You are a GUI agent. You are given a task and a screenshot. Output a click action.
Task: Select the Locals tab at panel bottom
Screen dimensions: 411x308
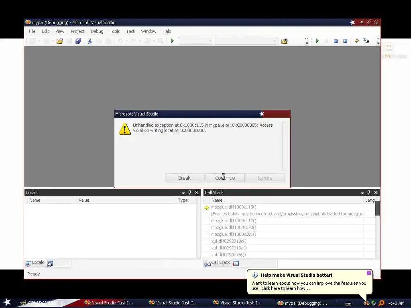[x=35, y=263]
